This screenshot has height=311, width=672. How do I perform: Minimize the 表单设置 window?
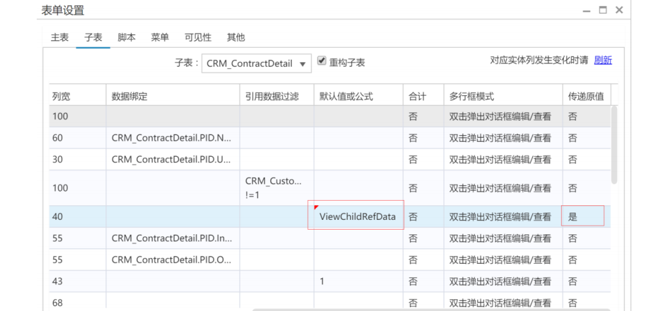coord(585,10)
